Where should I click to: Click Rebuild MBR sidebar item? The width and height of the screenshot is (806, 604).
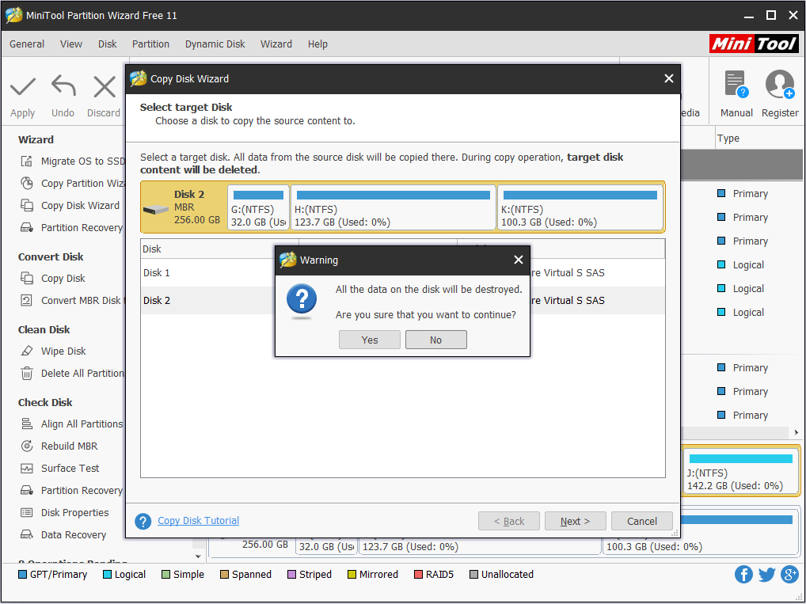pos(59,446)
